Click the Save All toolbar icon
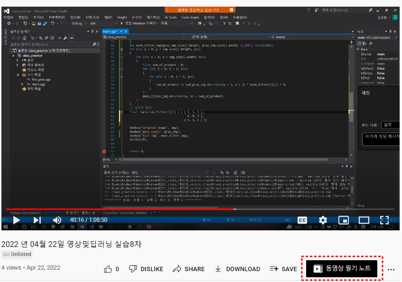Viewport: 402px width, 282px height. point(45,23)
